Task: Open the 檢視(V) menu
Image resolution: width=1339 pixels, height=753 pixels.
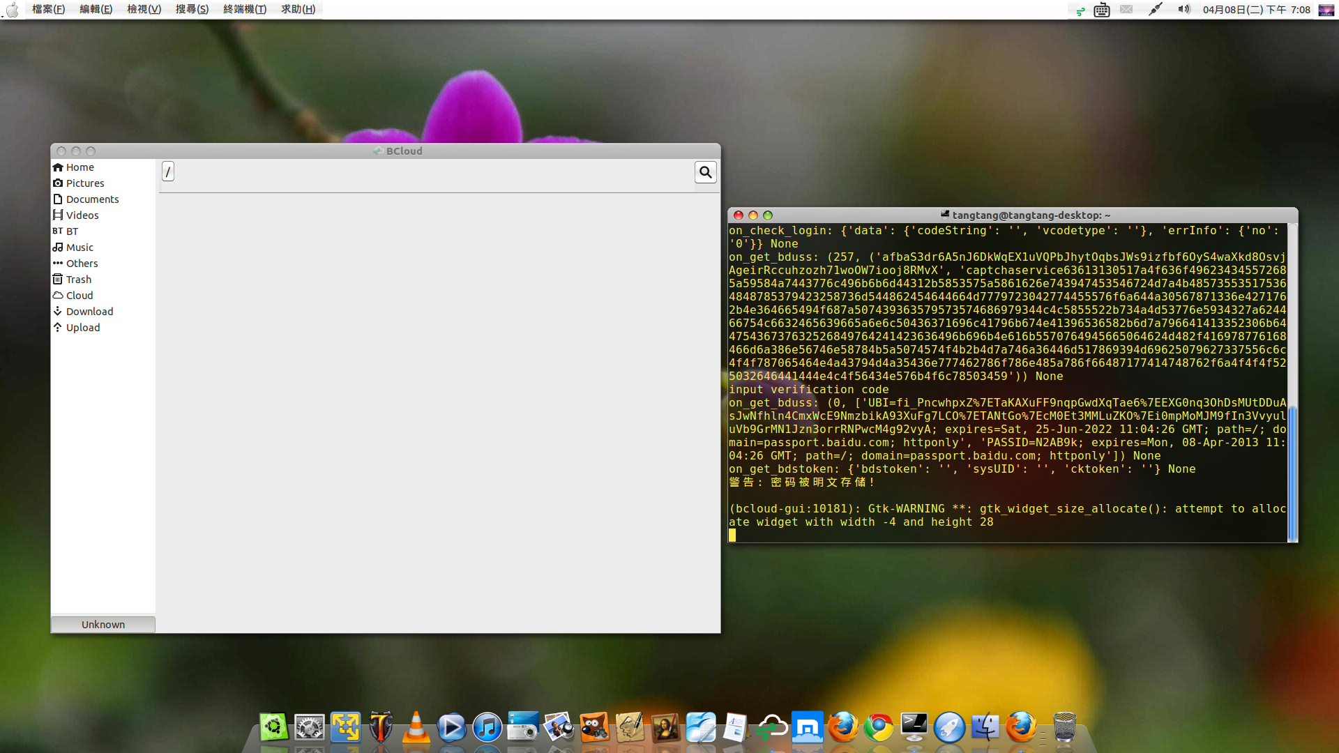Action: click(x=144, y=9)
